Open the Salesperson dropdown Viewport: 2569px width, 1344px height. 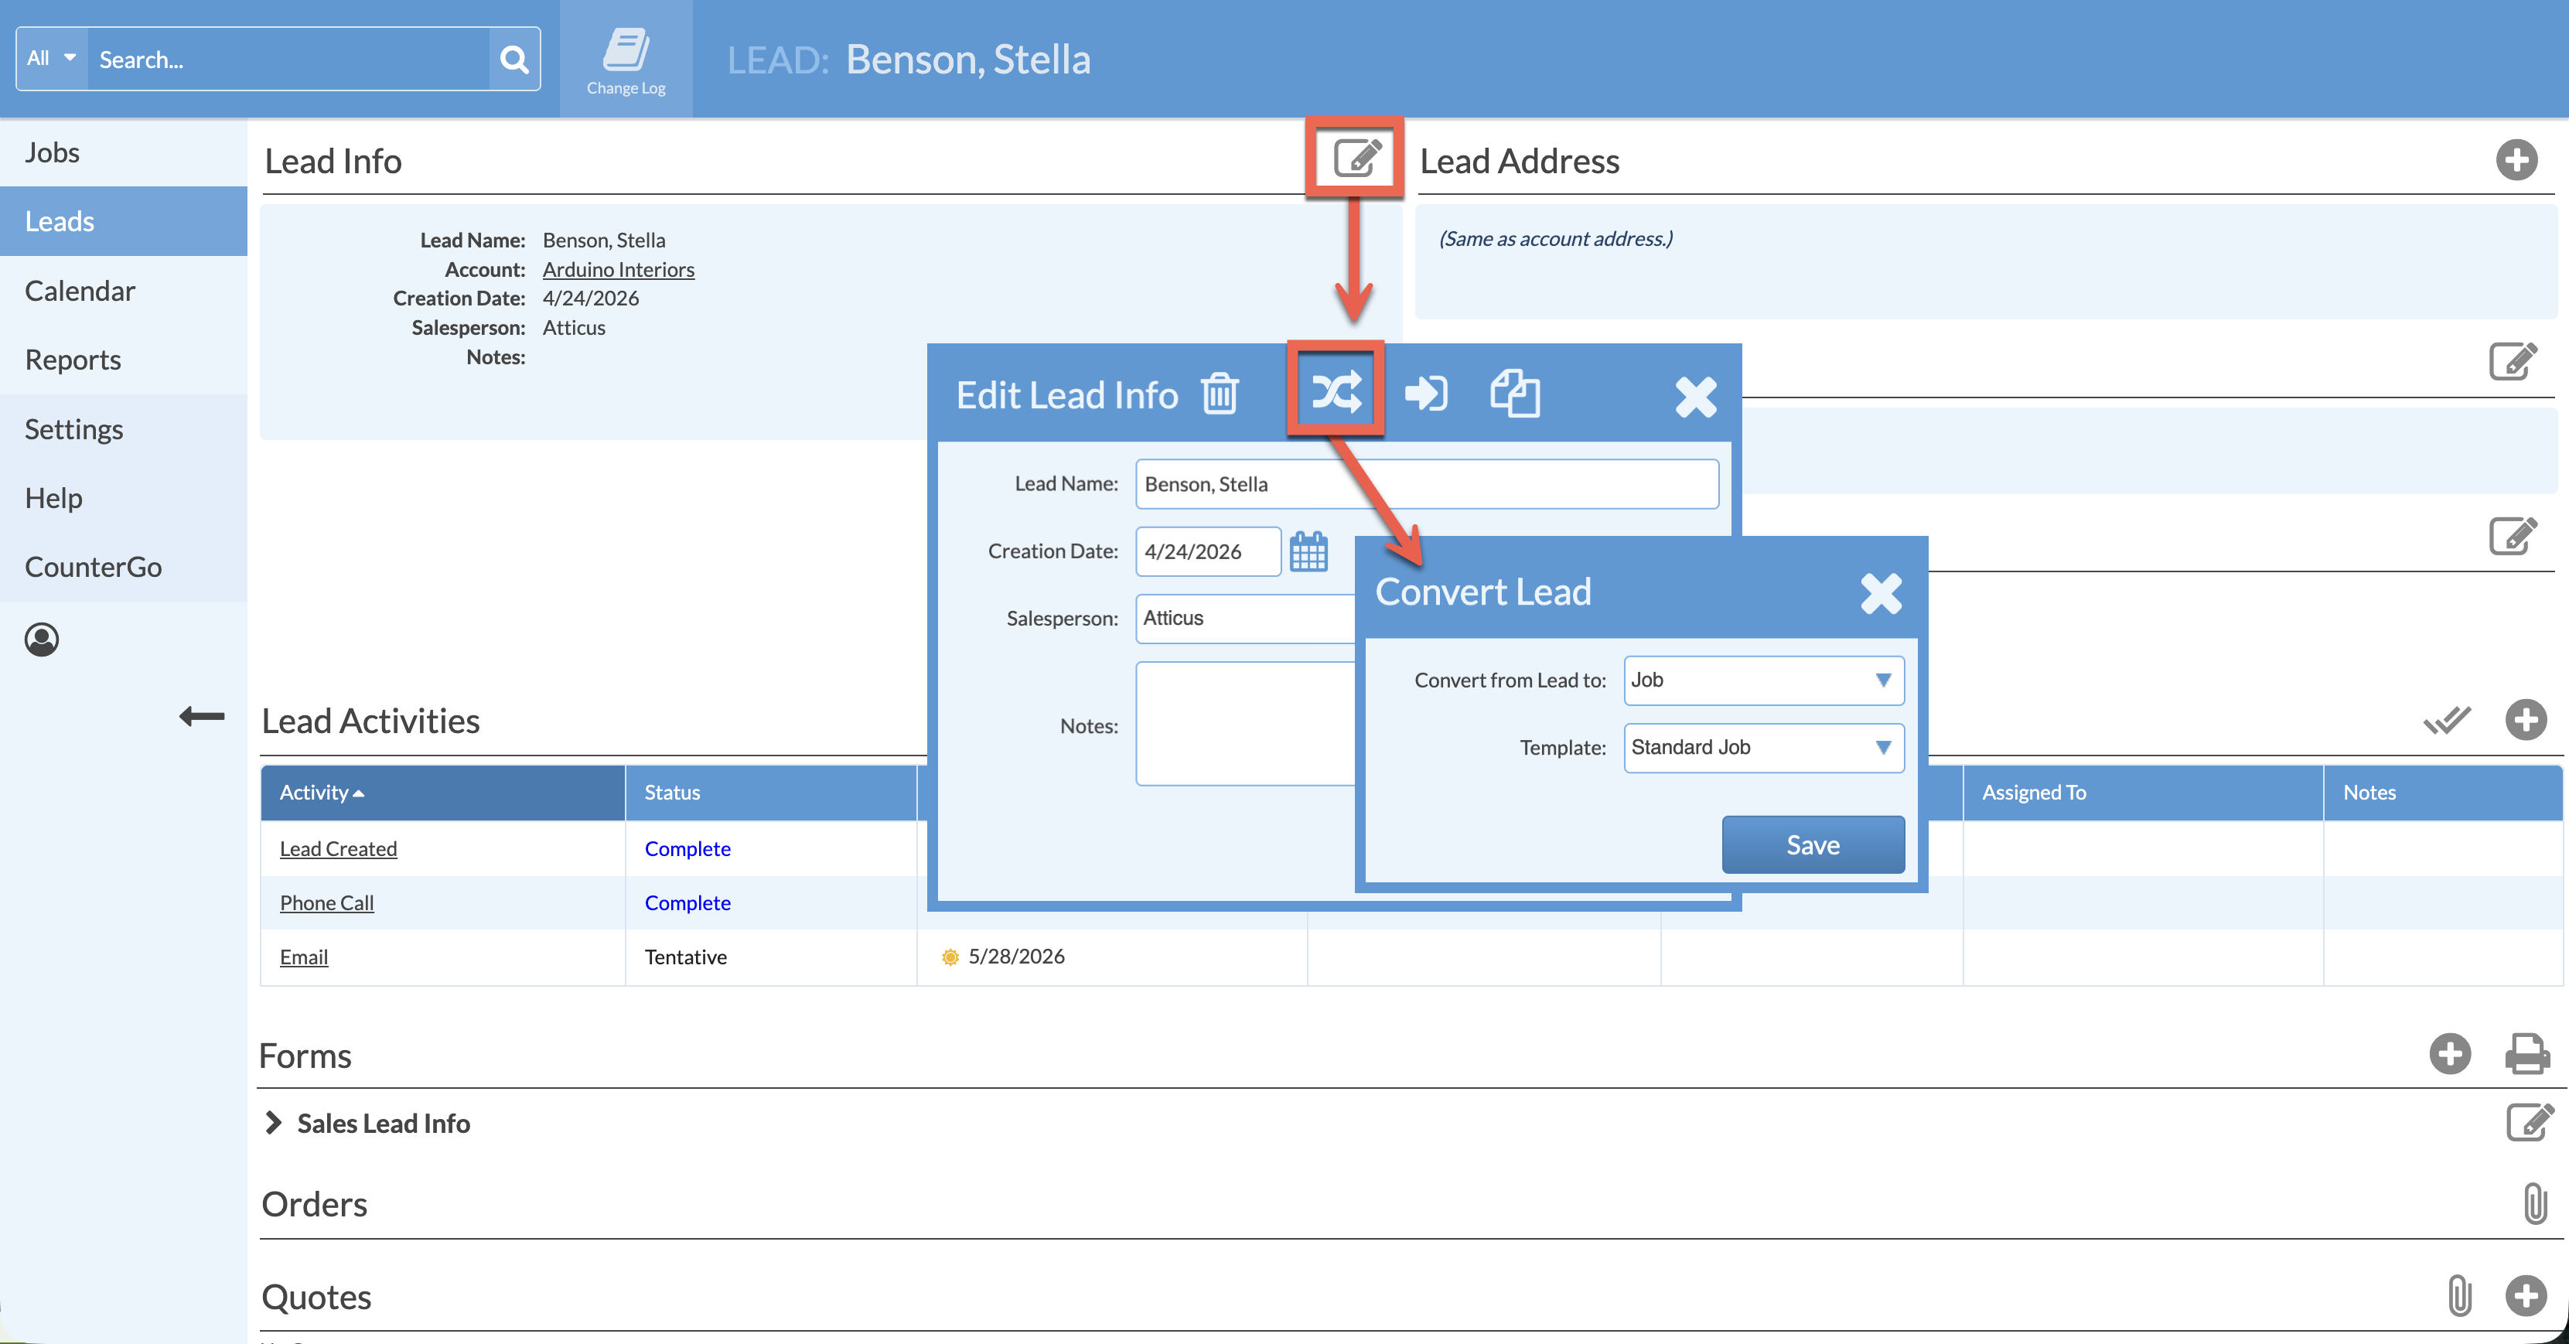(x=1247, y=618)
